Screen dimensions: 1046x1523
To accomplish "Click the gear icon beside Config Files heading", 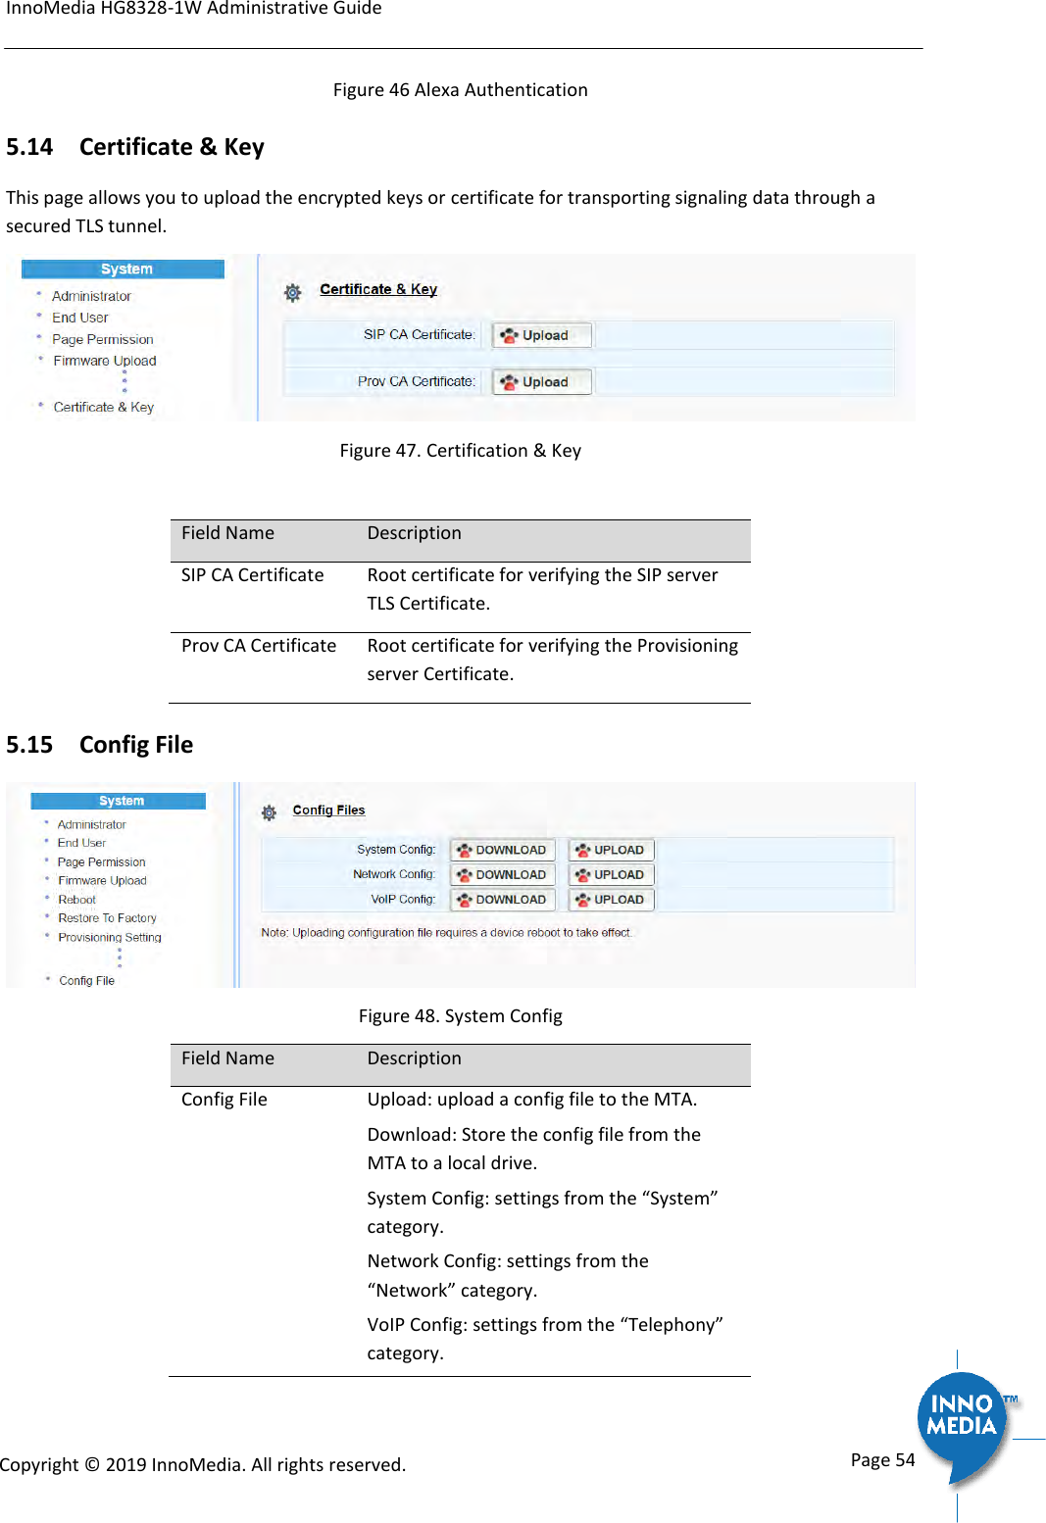I will (x=268, y=811).
